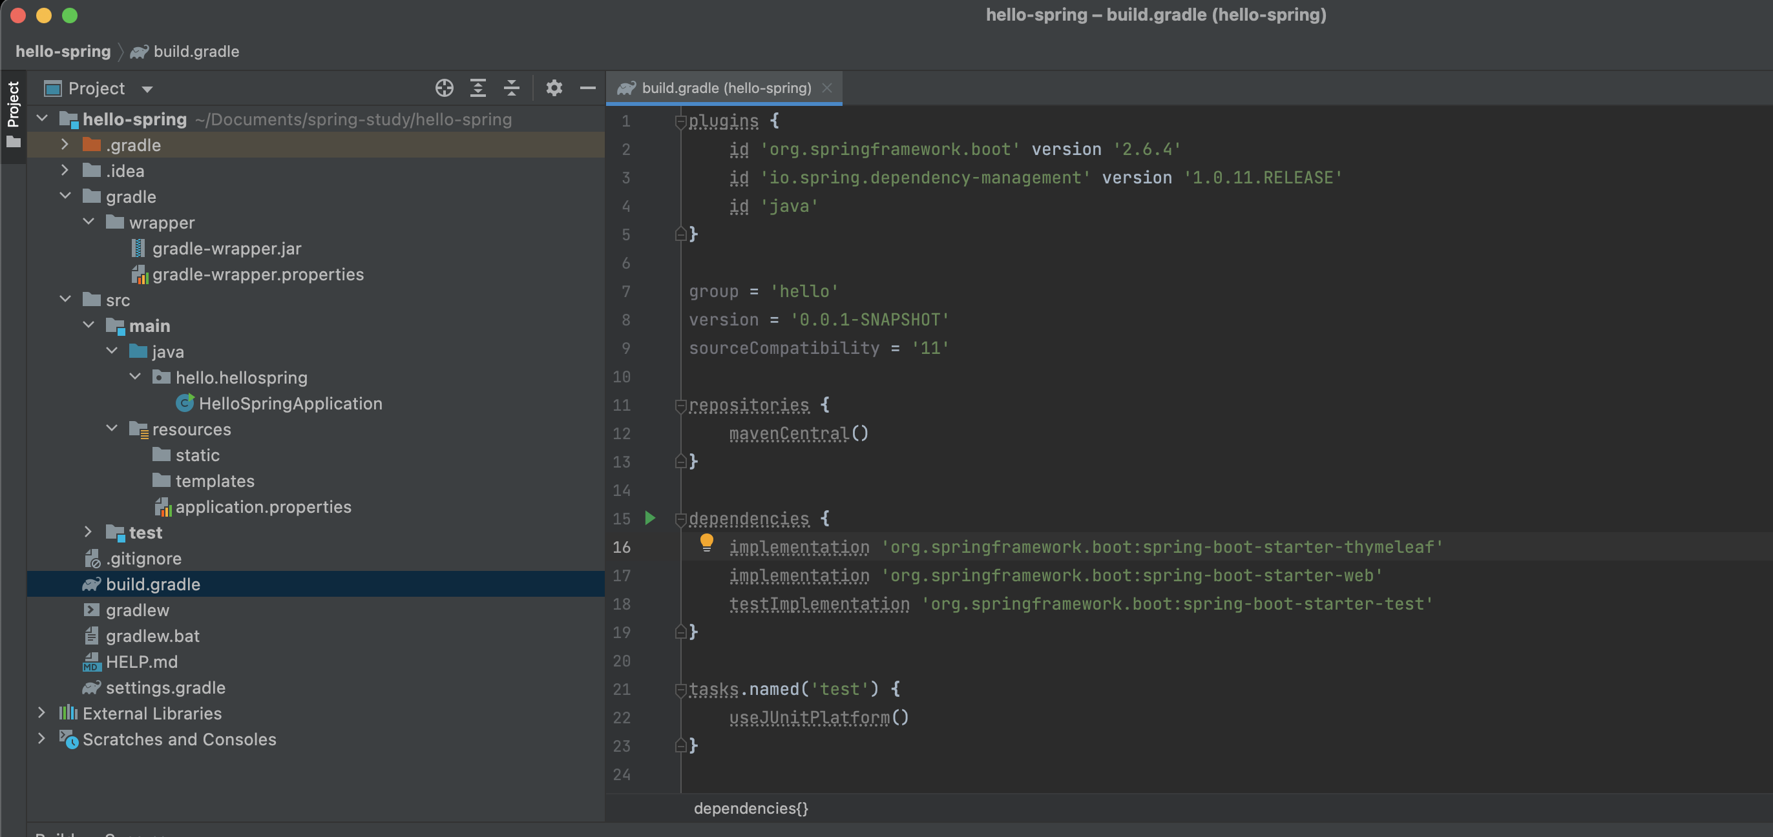Viewport: 1773px width, 837px height.
Task: Click fold toggle on dependencies block
Action: [680, 519]
